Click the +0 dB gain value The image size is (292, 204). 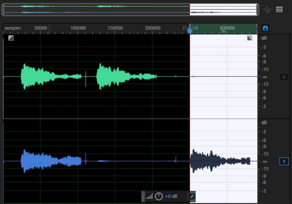[x=171, y=196]
